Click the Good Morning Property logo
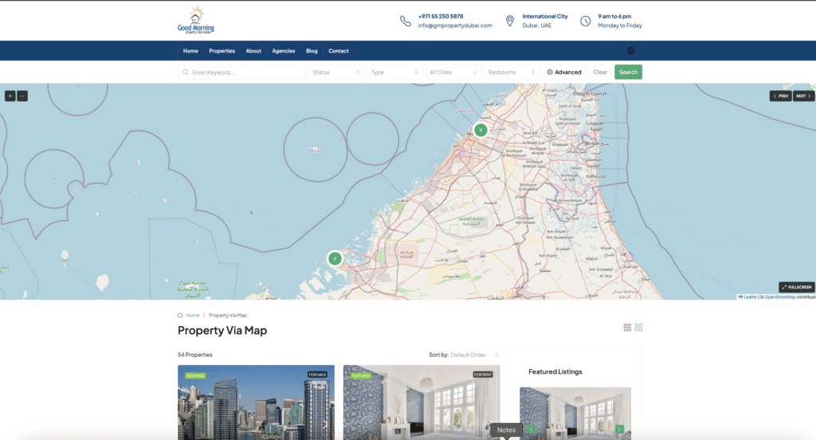This screenshot has height=440, width=816. [196, 21]
